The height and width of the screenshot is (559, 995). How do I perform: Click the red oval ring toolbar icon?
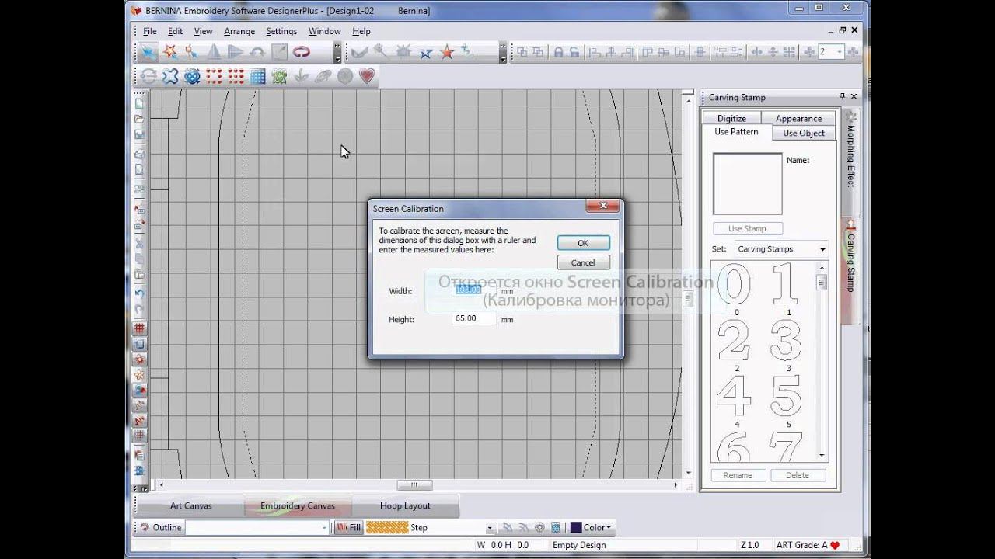tap(301, 52)
